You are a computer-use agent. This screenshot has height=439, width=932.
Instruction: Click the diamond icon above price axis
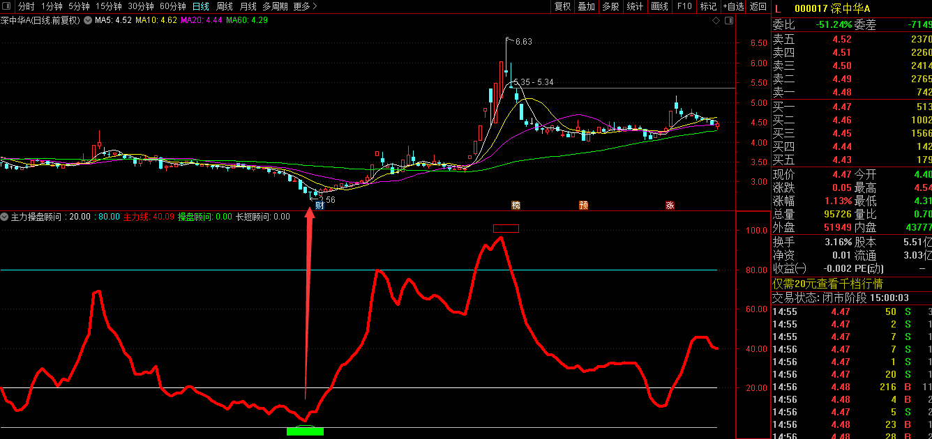pyautogui.click(x=716, y=21)
